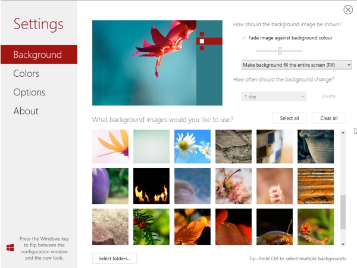Click scrollbar down arrow in image grid
This screenshot has height=268, width=357.
(343, 244)
